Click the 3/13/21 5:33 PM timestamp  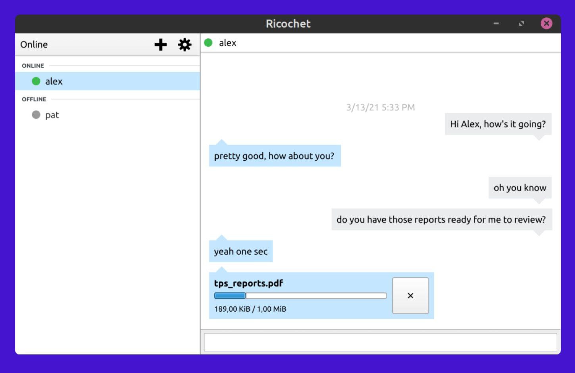pyautogui.click(x=381, y=107)
